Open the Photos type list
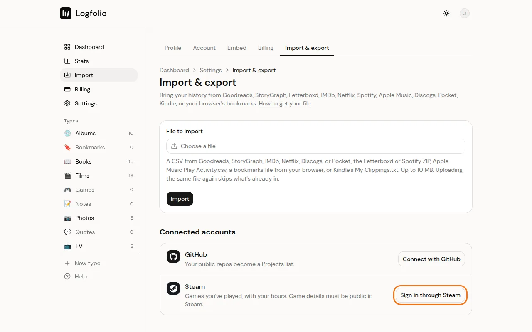532x332 pixels. click(99, 218)
